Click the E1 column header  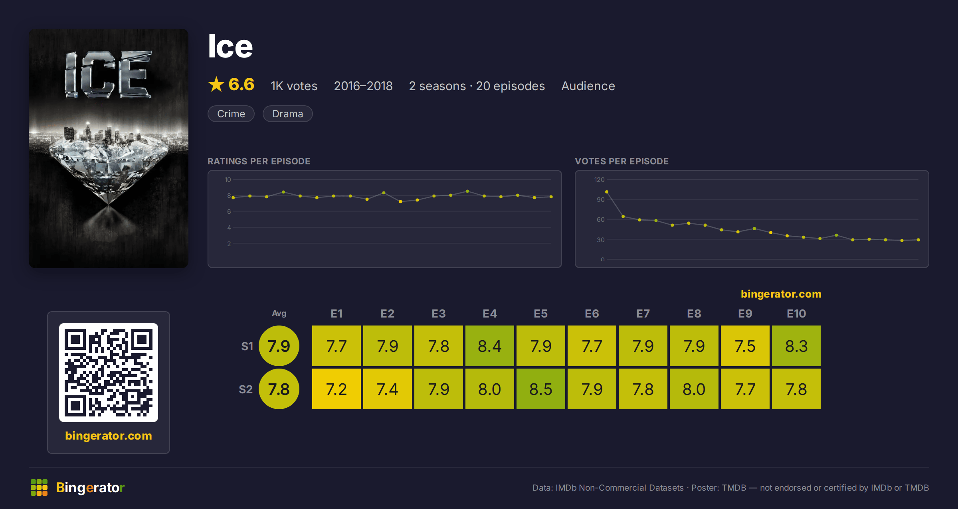(x=336, y=314)
